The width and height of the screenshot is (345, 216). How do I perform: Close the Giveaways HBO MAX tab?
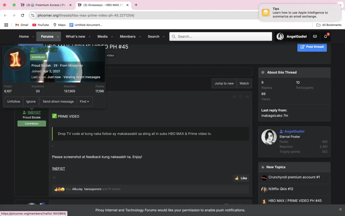coord(127,5)
